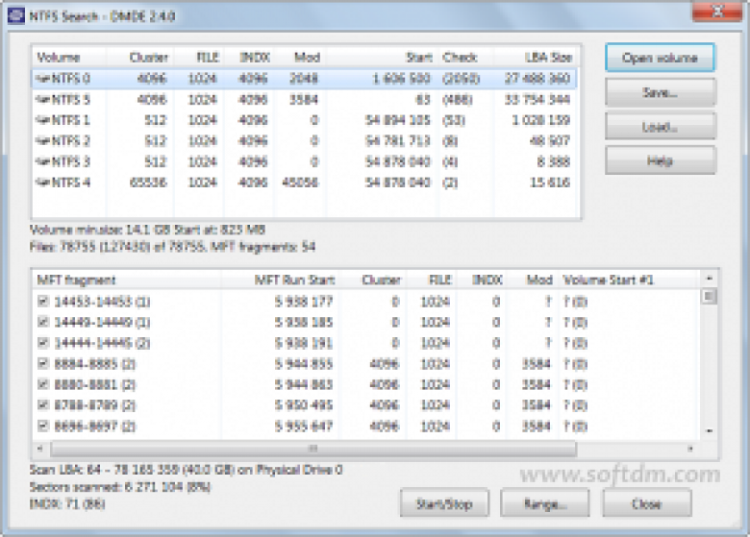Select the NTFS 5 volume icon
The height and width of the screenshot is (537, 750).
tap(42, 99)
